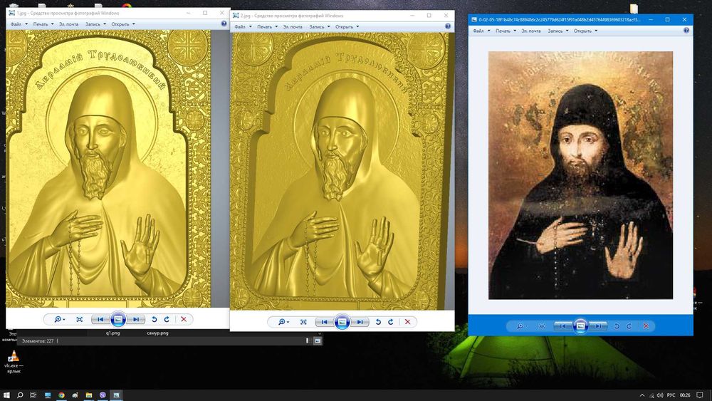Open the zoom control in 1.jpg viewer

tap(60, 319)
